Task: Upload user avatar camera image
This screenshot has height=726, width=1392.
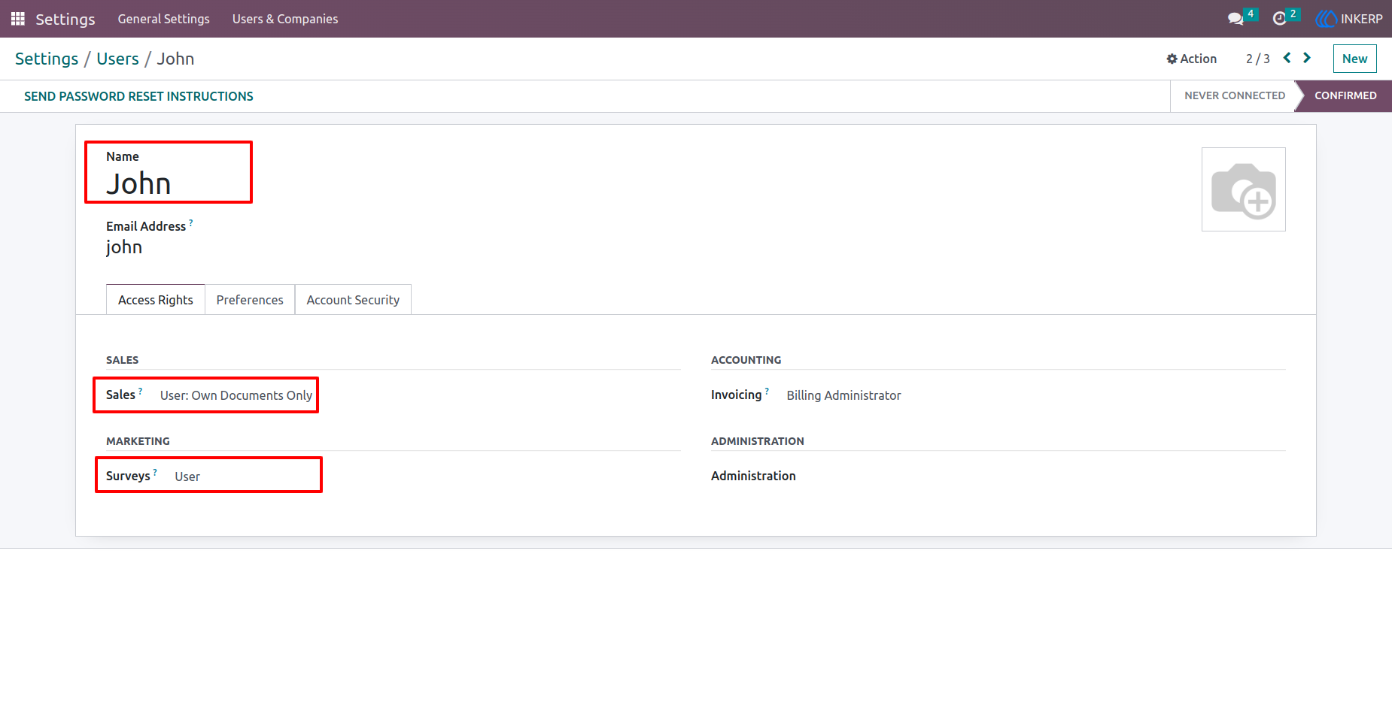Action: (x=1243, y=189)
